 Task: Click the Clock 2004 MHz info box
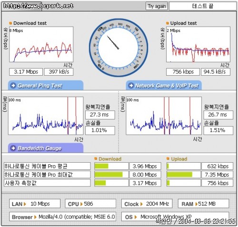point(147,204)
